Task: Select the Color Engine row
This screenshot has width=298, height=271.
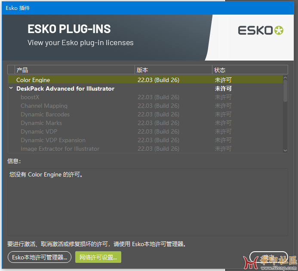Action: (x=145, y=80)
